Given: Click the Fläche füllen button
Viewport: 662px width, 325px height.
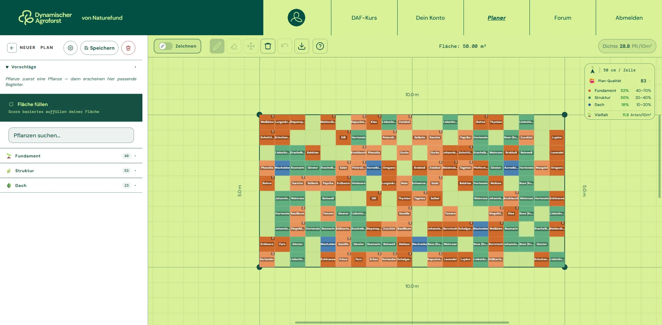Looking at the screenshot, I should coord(71,108).
